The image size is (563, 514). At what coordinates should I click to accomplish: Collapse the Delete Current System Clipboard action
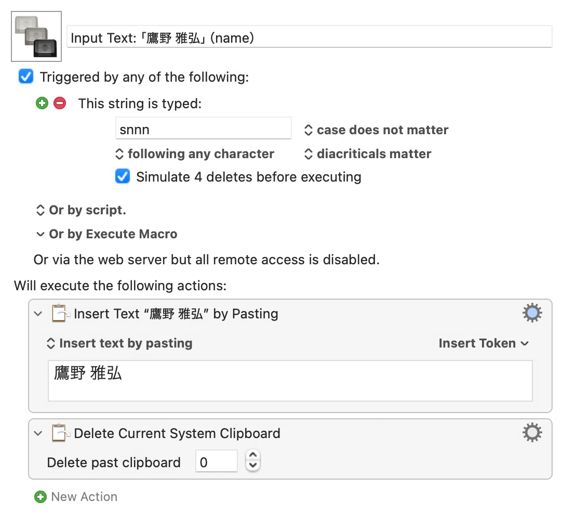pos(38,433)
